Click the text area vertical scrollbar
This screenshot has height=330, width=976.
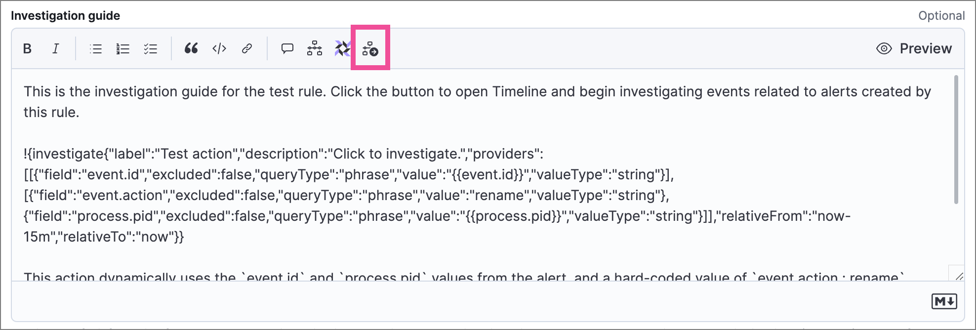click(x=956, y=139)
